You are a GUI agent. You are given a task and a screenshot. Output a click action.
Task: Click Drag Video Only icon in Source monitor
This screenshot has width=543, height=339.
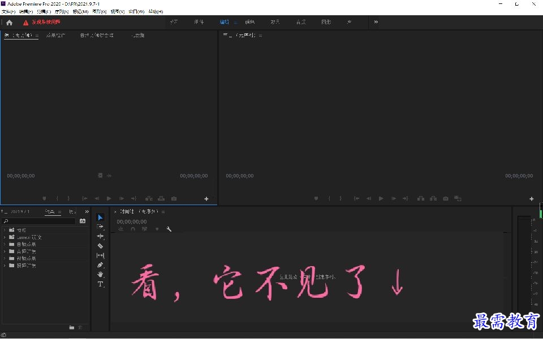click(100, 176)
